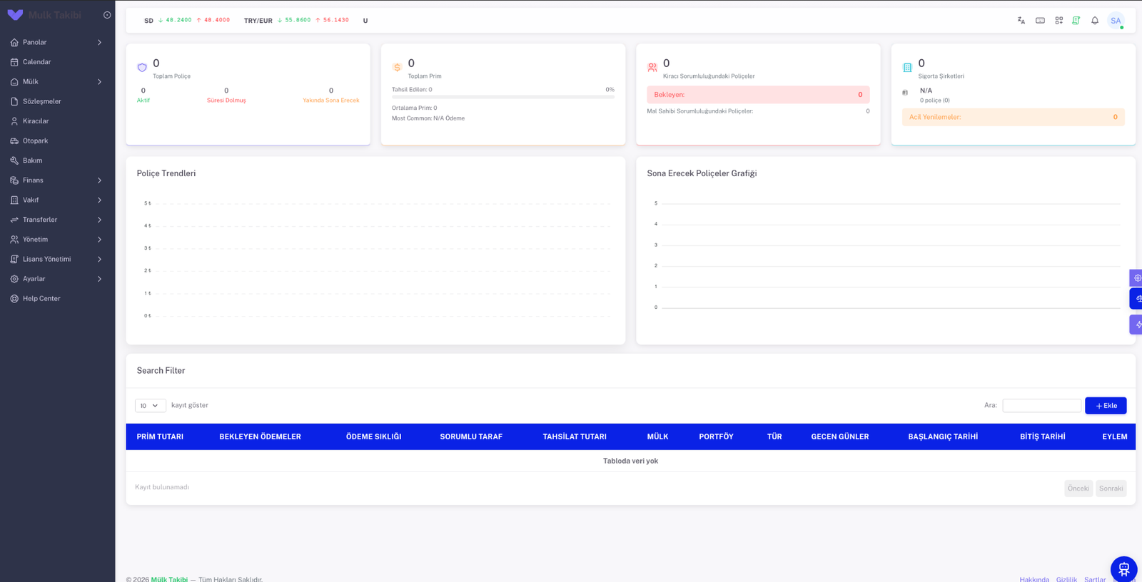Open the Hakkında footer link
Viewport: 1142px width, 582px height.
(1034, 579)
